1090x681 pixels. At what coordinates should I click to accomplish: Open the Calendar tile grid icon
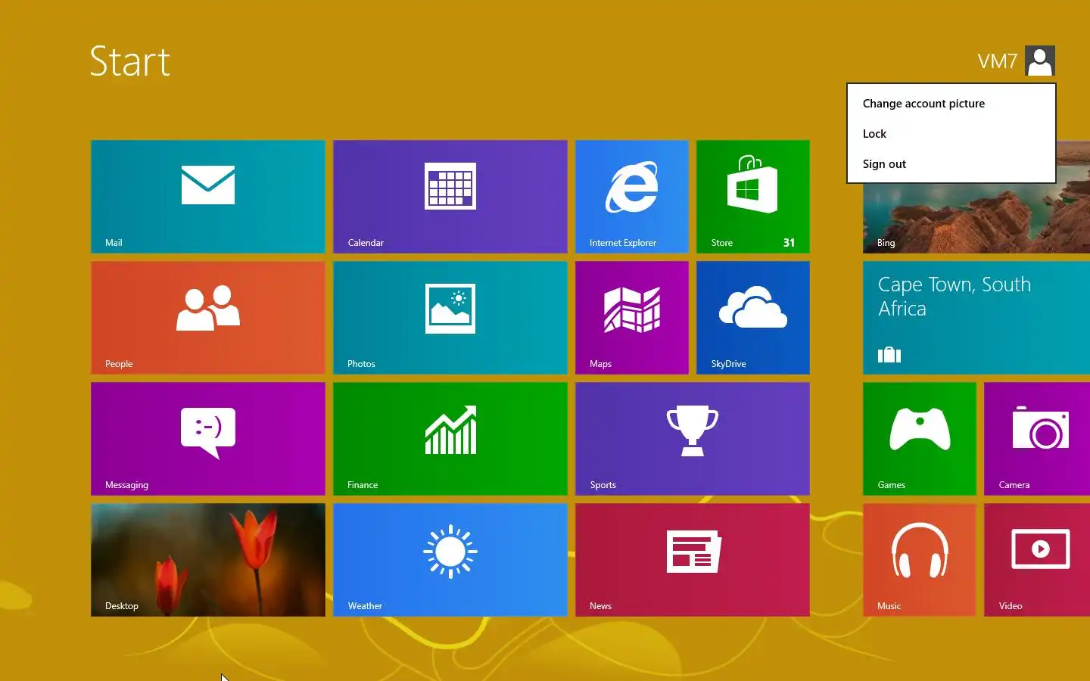(450, 186)
